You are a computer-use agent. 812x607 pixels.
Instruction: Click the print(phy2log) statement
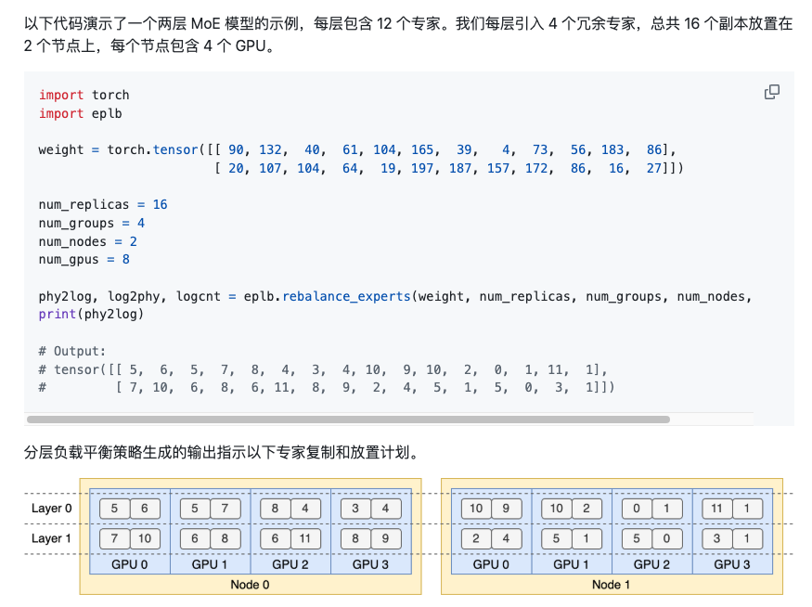click(x=91, y=315)
